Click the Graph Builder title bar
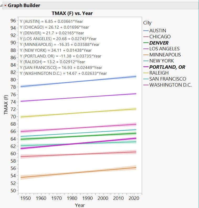The width and height of the screenshot is (199, 208). (x=101, y=6)
